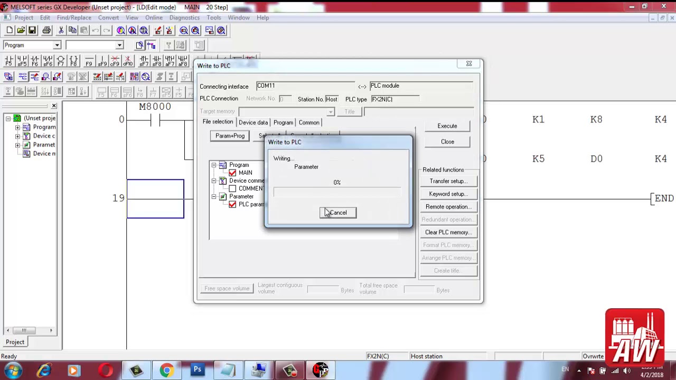The image size is (676, 380).
Task: Insert coil with F7 icon
Action: (61, 61)
